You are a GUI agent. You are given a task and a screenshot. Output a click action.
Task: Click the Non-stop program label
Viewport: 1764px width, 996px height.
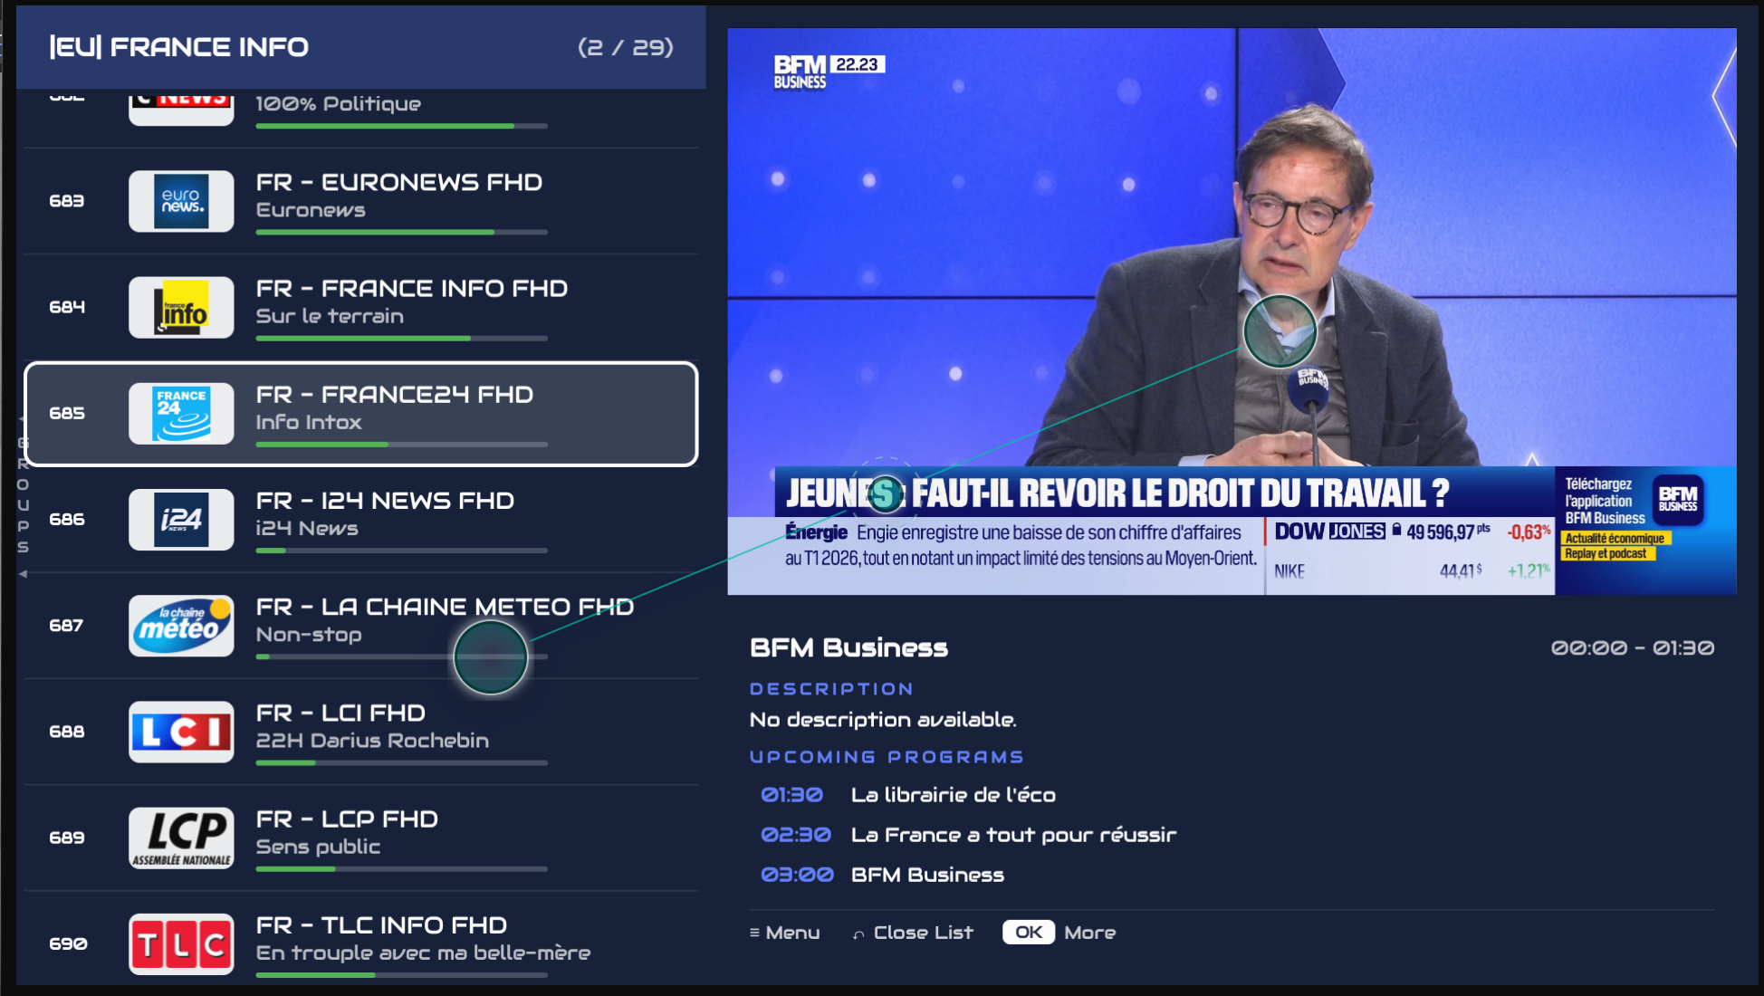point(309,635)
